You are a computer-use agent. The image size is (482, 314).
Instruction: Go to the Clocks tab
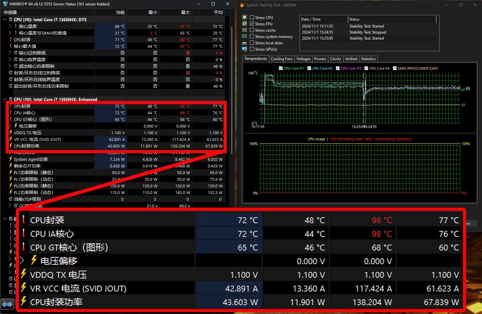click(336, 59)
